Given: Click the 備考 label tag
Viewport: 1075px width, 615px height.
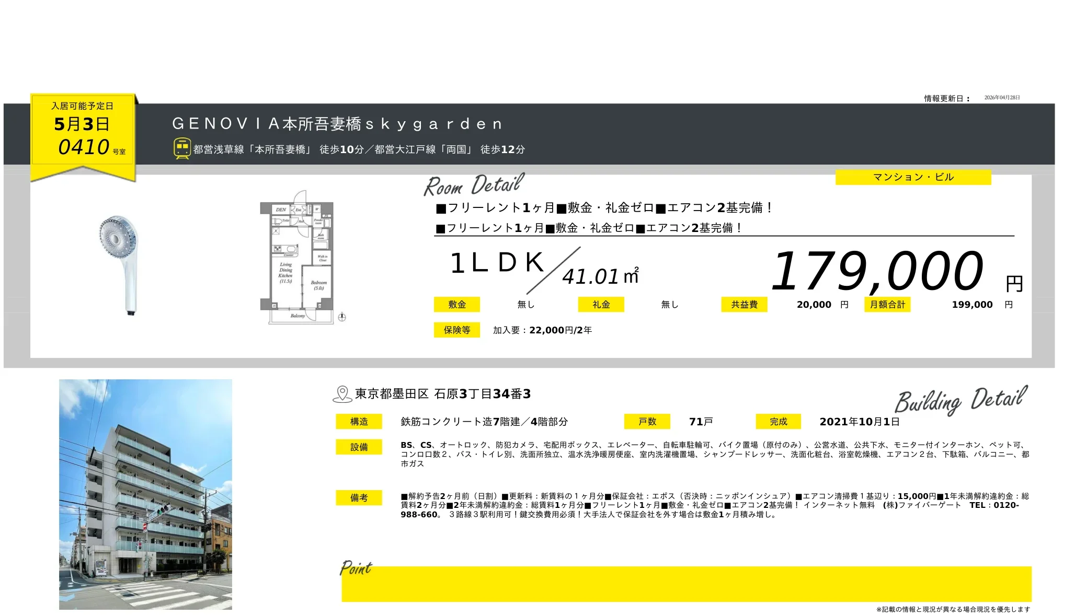Looking at the screenshot, I should [359, 498].
